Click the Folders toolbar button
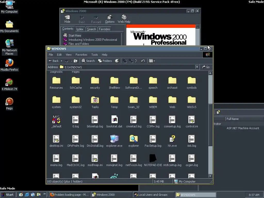264x198 pixels. click(105, 61)
